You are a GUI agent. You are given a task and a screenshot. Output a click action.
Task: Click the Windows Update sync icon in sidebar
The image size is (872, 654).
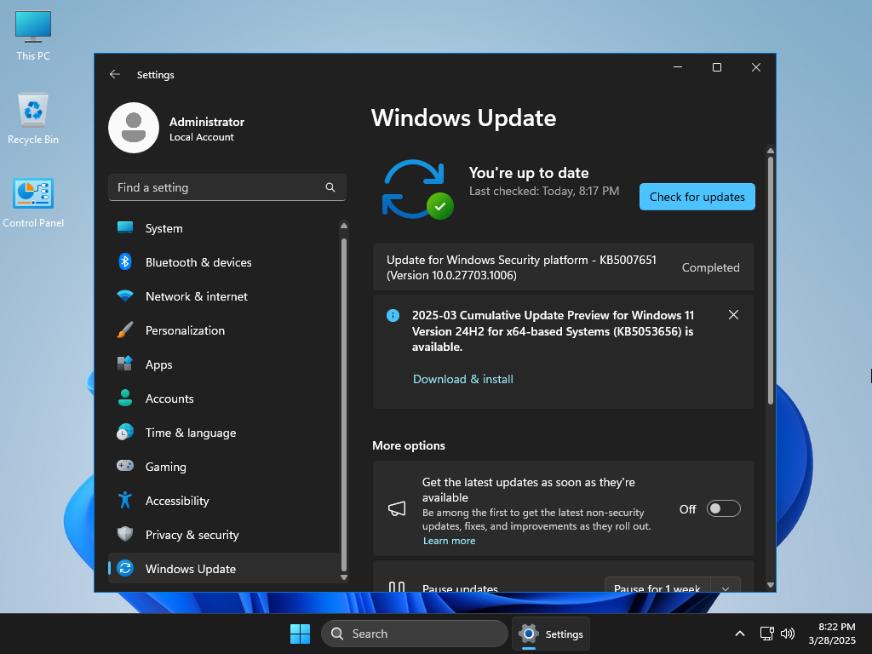tap(125, 568)
